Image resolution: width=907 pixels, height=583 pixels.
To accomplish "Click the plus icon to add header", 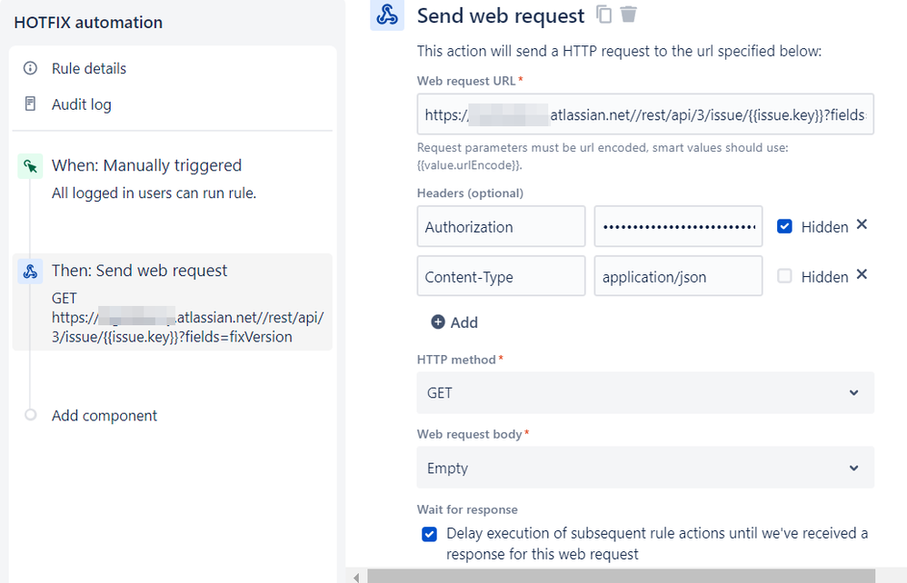I will point(438,321).
